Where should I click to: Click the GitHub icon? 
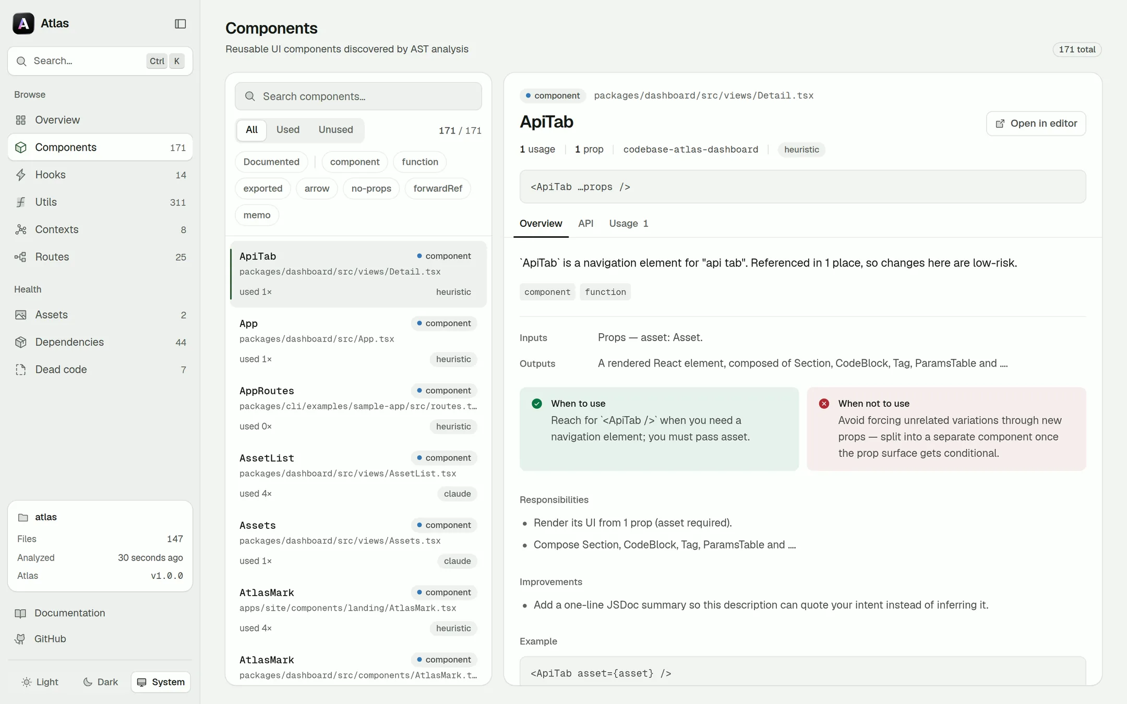20,639
